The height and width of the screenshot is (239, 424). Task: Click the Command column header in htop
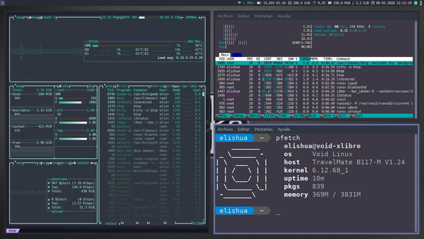(x=343, y=59)
